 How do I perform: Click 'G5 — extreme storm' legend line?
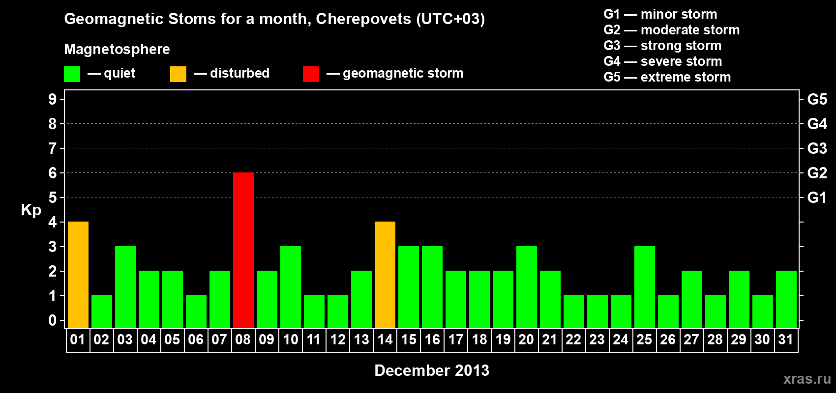point(667,77)
